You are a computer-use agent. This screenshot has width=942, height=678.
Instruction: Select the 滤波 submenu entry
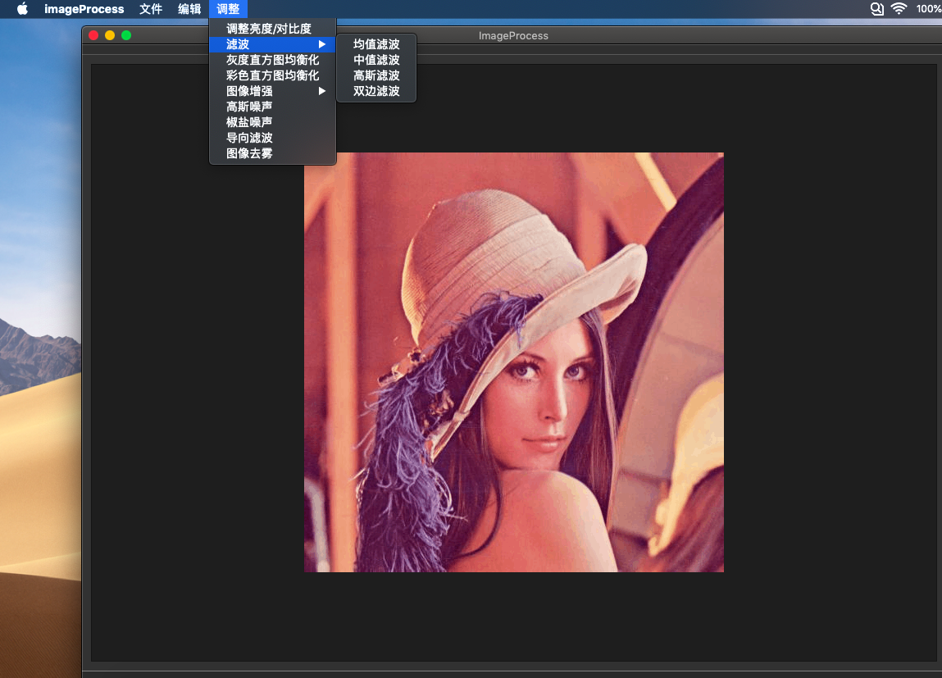273,44
